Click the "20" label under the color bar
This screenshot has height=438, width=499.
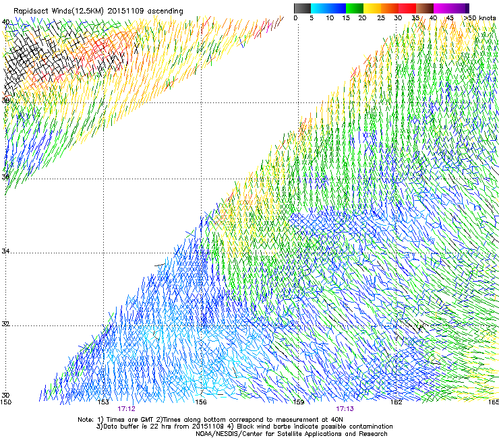362,18
